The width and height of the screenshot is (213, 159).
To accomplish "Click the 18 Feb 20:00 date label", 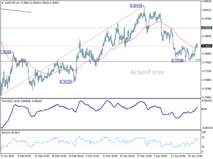I will (x=59, y=156).
